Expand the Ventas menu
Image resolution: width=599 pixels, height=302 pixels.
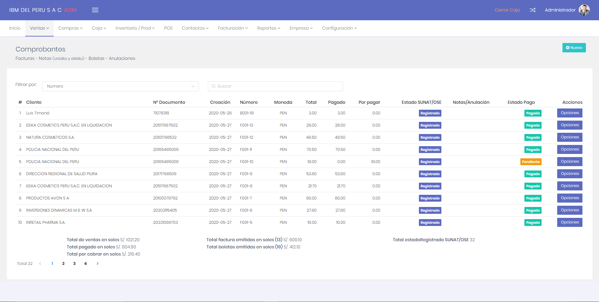coord(39,28)
